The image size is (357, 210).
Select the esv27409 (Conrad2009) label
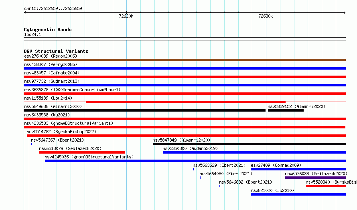pos(276,165)
